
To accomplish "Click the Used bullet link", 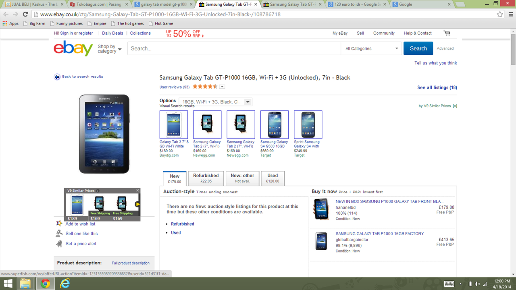I will tap(176, 233).
